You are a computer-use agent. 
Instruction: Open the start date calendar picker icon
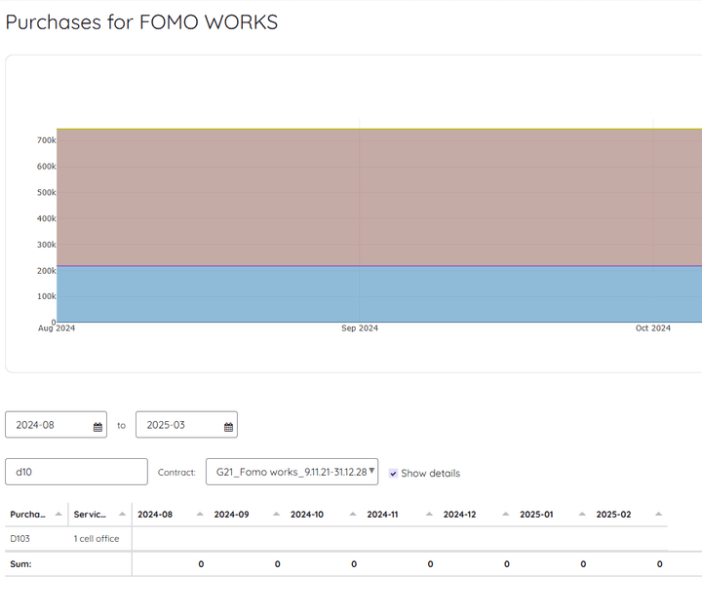98,427
